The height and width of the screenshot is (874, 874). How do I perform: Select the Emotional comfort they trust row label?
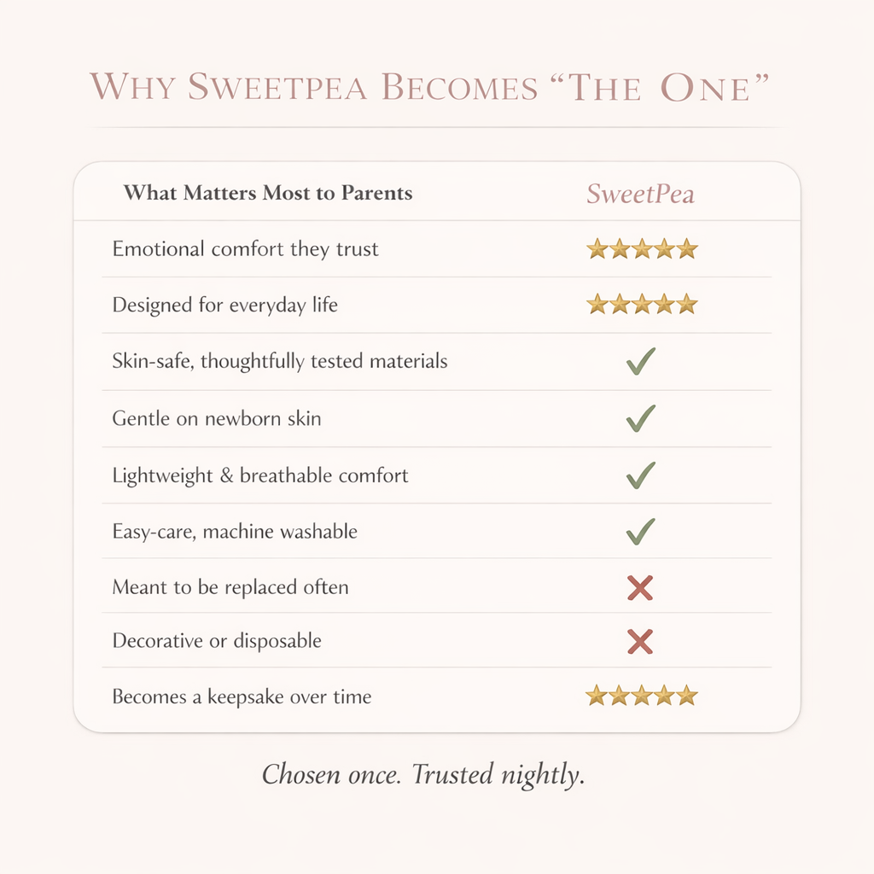[x=245, y=249]
